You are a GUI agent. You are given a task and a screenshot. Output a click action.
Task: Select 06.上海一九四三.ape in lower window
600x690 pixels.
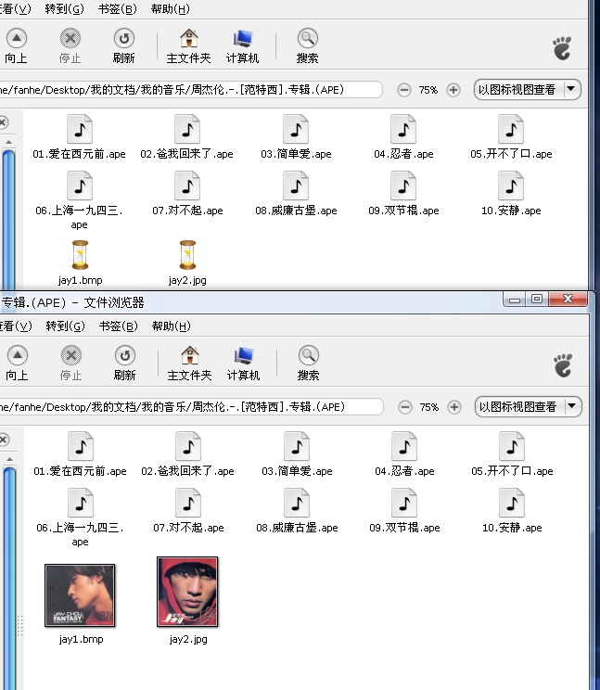coord(81,517)
